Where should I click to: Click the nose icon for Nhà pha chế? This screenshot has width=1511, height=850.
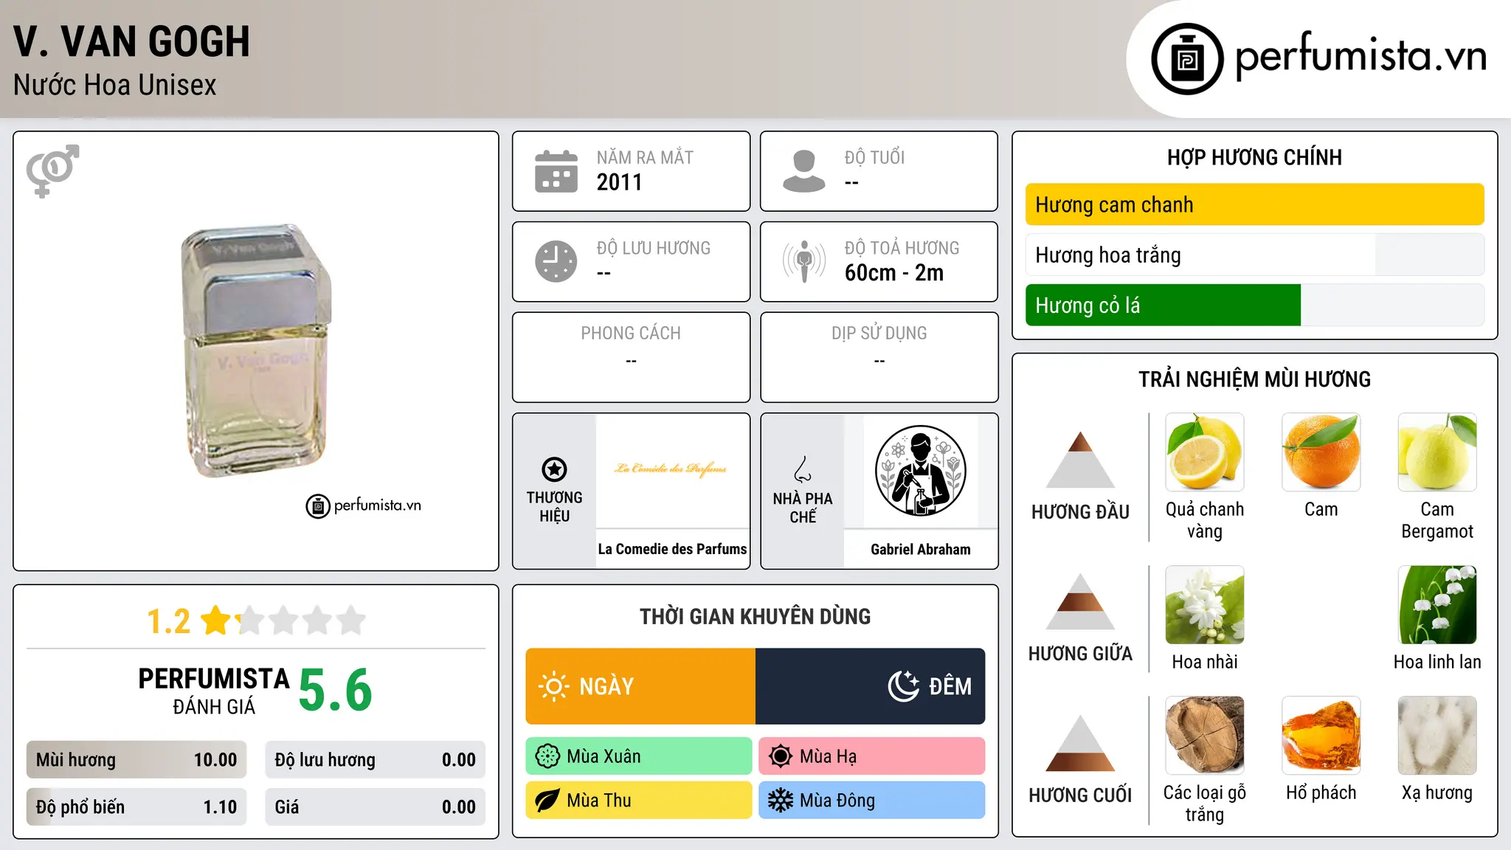[803, 469]
